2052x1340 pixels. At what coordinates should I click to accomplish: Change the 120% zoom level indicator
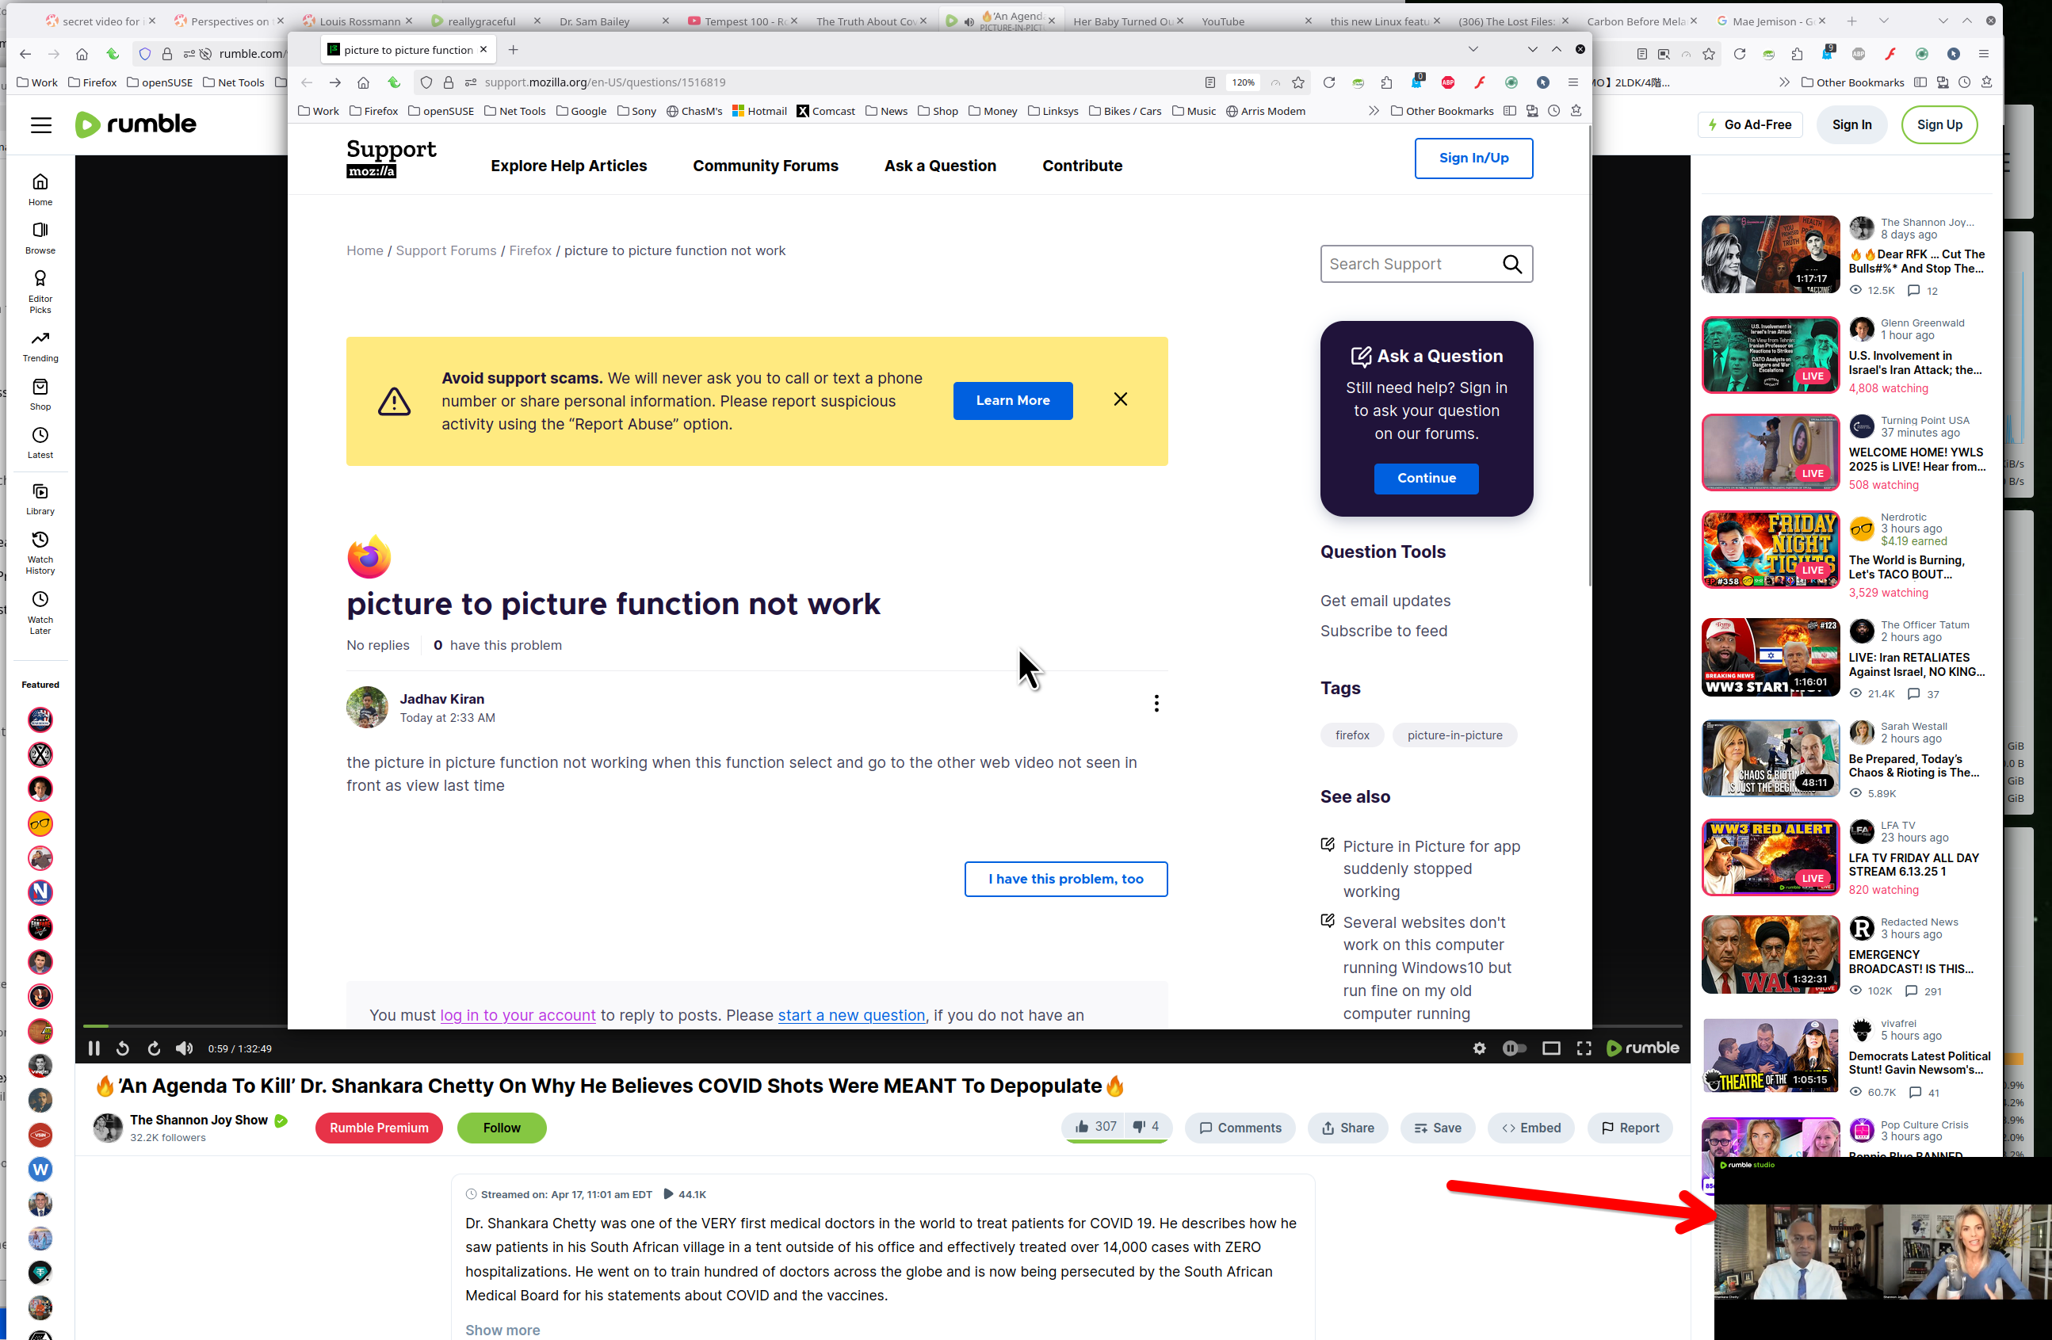coord(1243,82)
